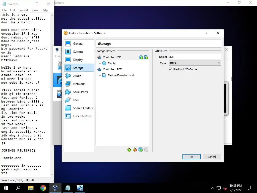Click the help question mark button
Image resolution: width=257 pixels, height=193 pixels.
207,33
